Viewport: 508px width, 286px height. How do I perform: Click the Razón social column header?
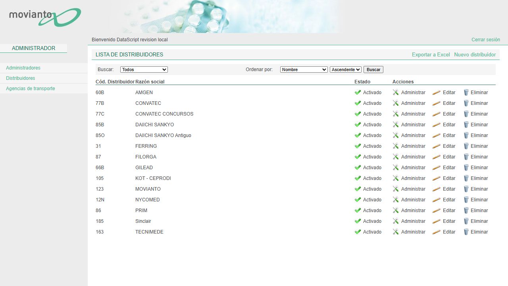pos(150,82)
